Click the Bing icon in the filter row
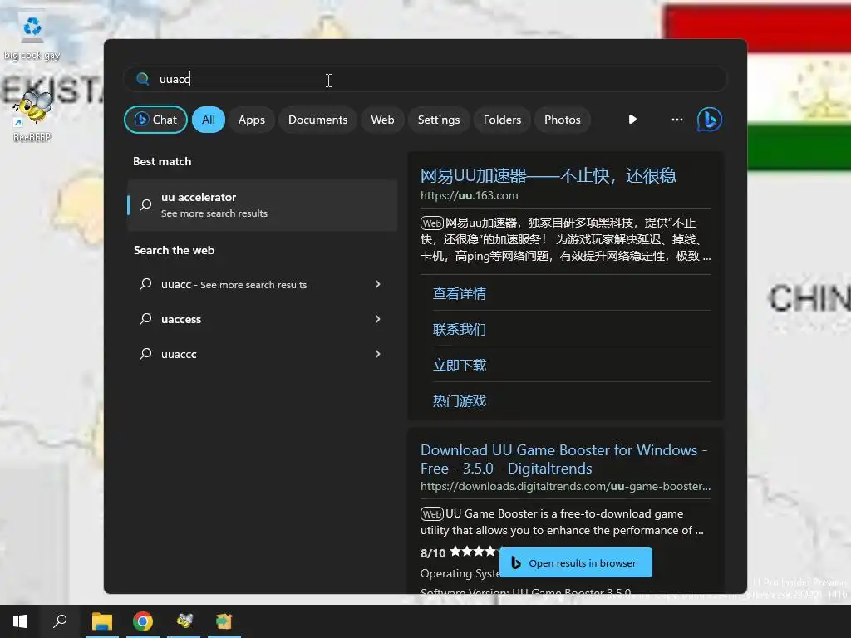851x638 pixels. point(710,120)
